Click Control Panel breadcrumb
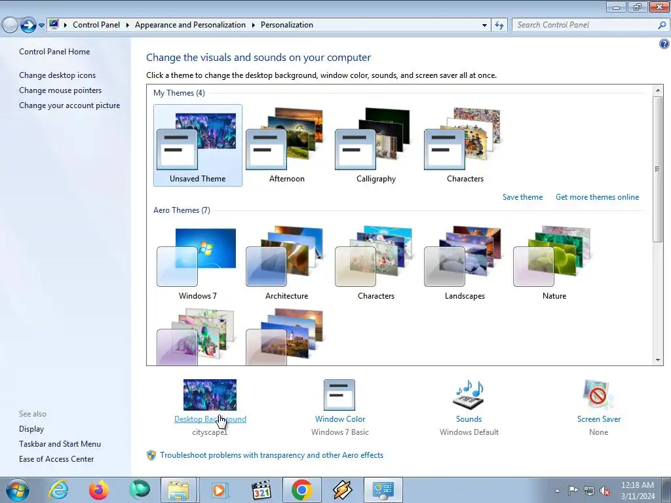Screen dimensions: 671x503 click(x=96, y=25)
